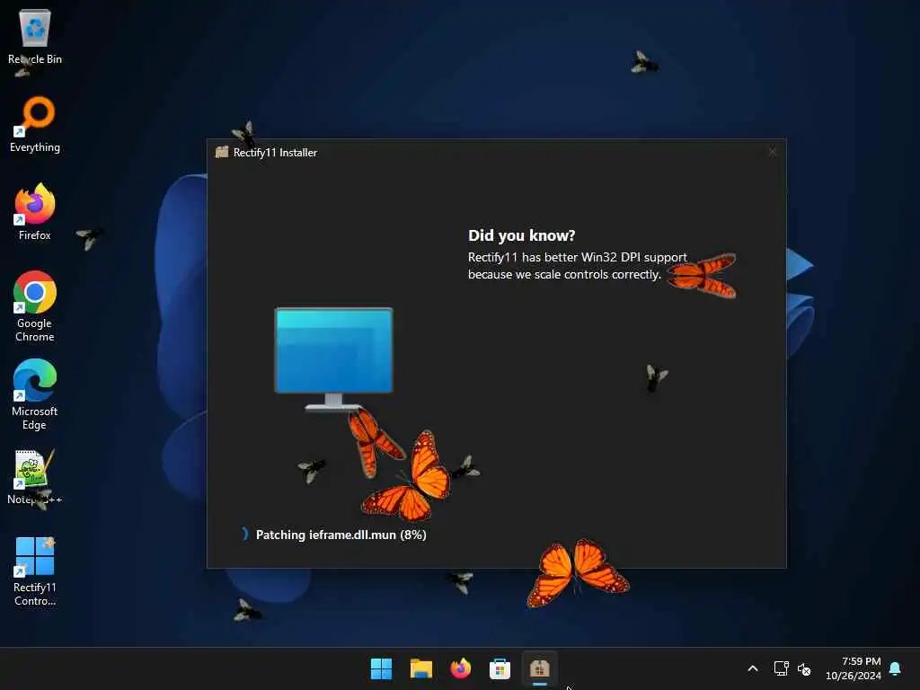Launch Google Chrome from the desktop
Image resolution: width=920 pixels, height=690 pixels.
click(x=35, y=306)
